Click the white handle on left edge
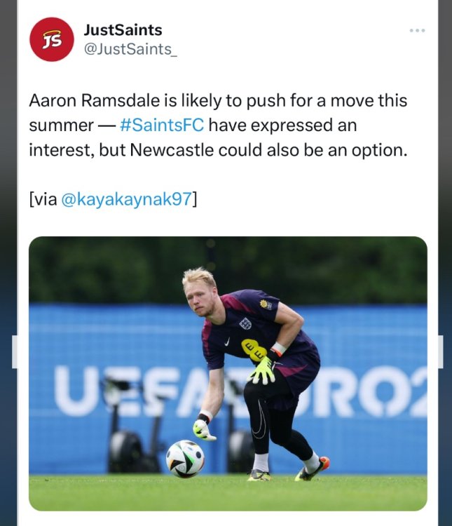 [15, 351]
